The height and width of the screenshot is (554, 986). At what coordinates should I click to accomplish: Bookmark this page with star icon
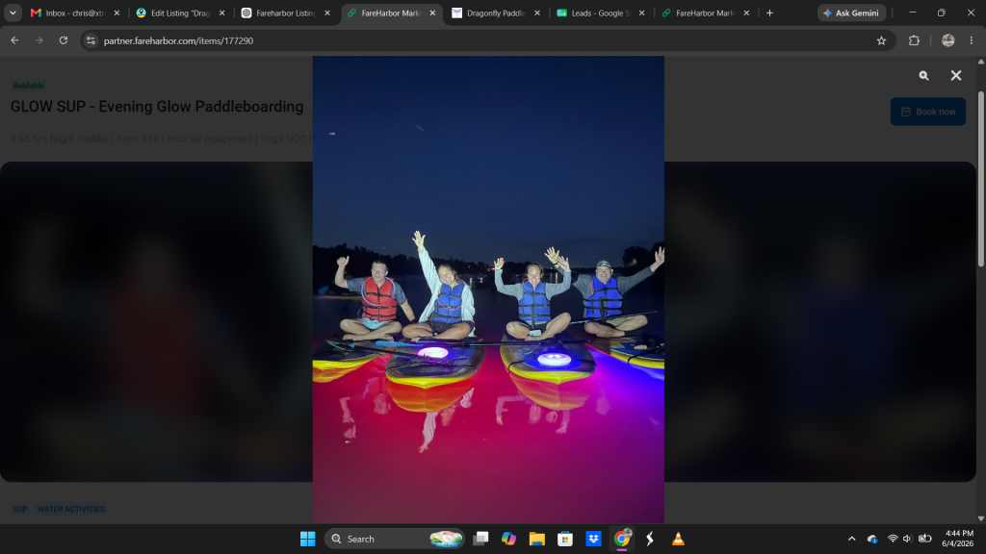[x=881, y=40]
